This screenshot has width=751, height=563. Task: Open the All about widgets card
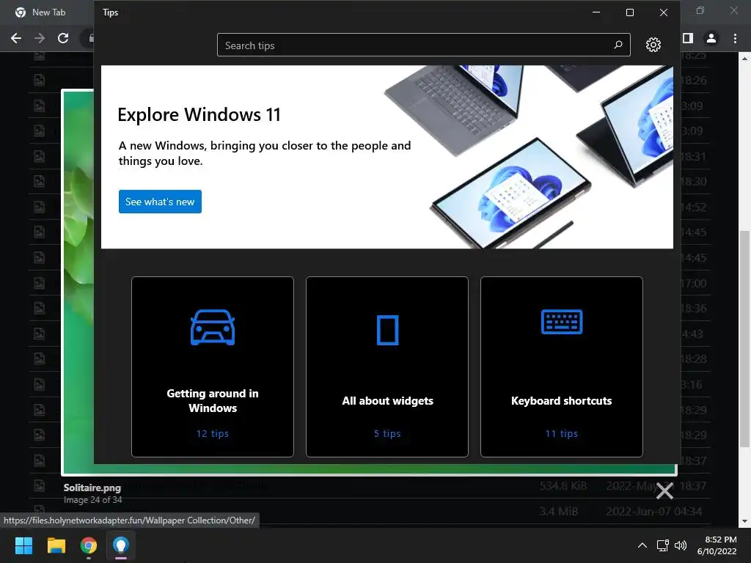pyautogui.click(x=387, y=367)
